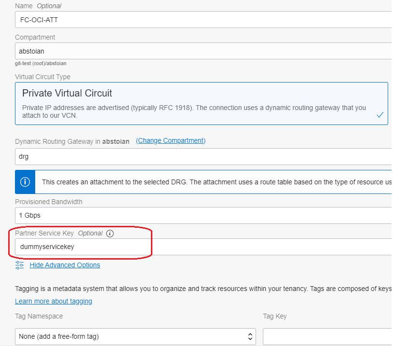Click the sliders icon next to Hide Advanced Options
Image resolution: width=393 pixels, height=346 pixels.
[x=19, y=265]
